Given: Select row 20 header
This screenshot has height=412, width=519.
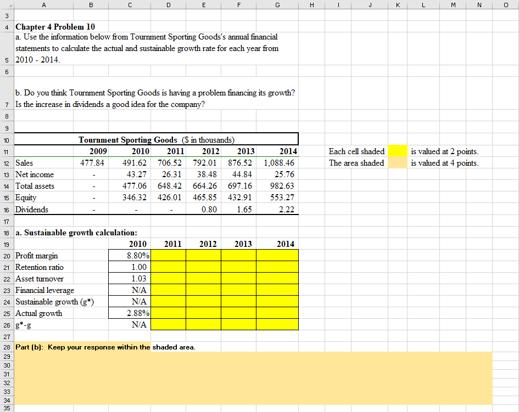Looking at the screenshot, I should 7,256.
